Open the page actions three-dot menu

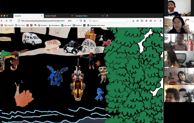coord(76,21)
